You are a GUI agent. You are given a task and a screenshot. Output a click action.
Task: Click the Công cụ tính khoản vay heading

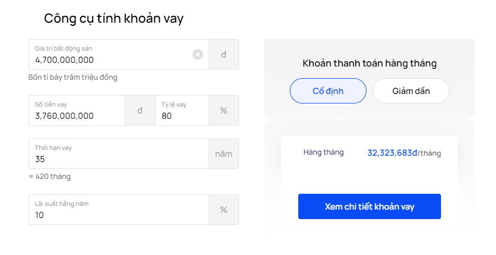114,18
